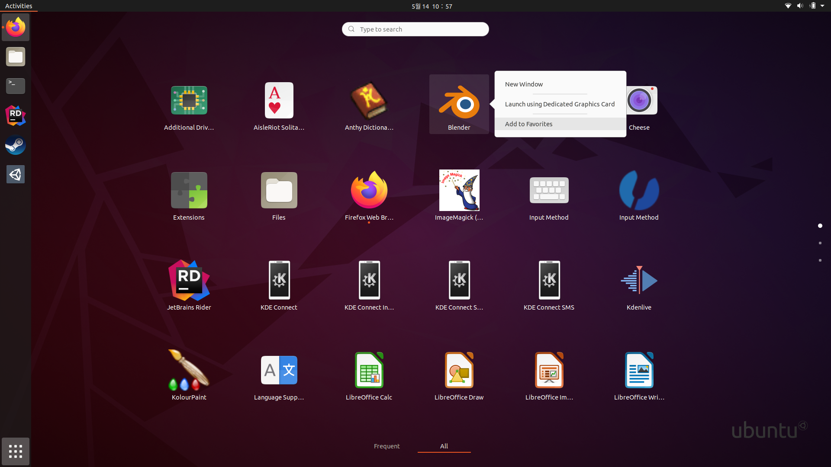This screenshot has height=467, width=831.
Task: Expand the system menu arrow in top bar
Action: [822, 6]
